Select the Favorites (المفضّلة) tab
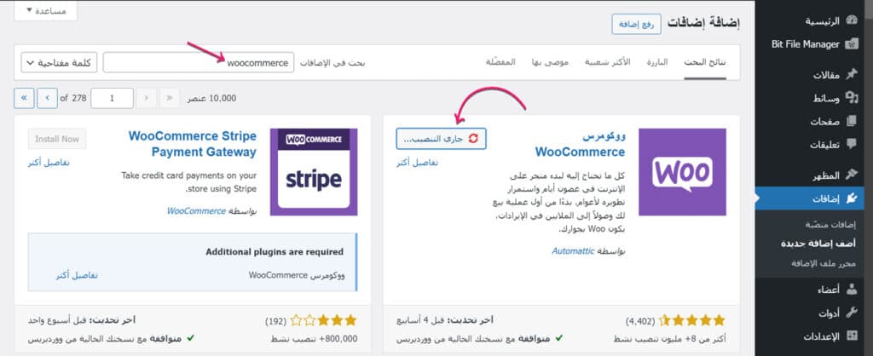Image resolution: width=873 pixels, height=356 pixels. (500, 61)
